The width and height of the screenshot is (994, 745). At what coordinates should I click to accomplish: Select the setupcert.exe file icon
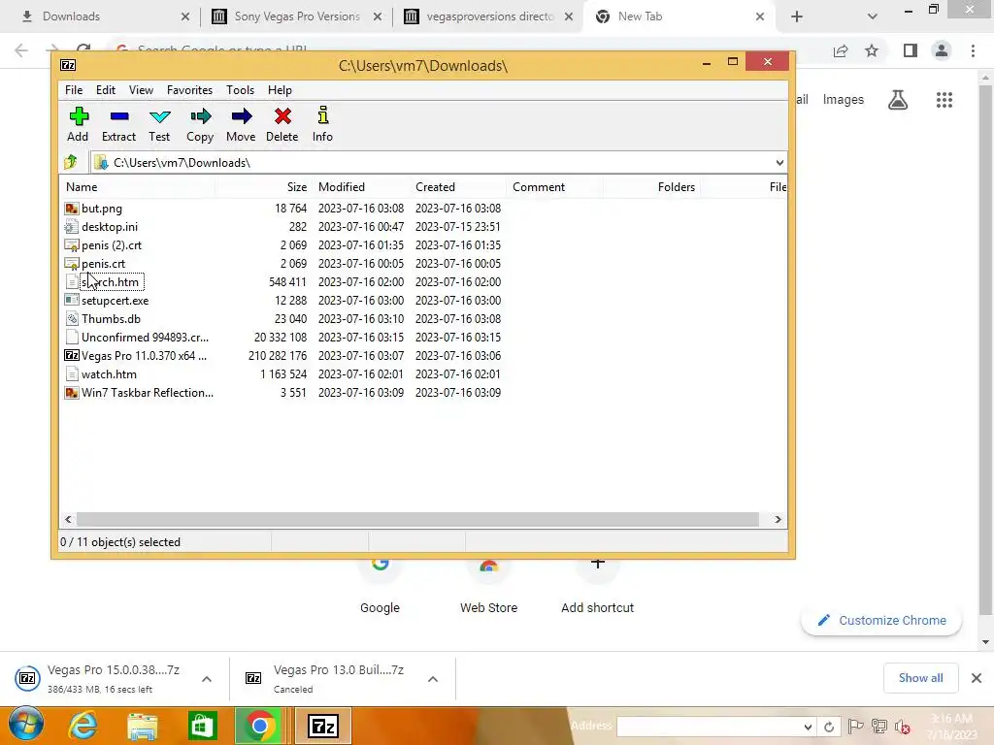pos(72,301)
